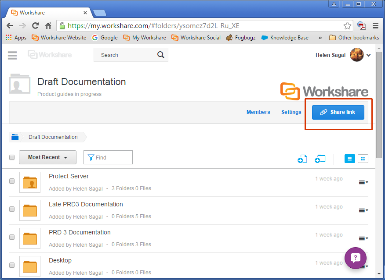Open Knowledge Base bookmark
Image resolution: width=385 pixels, height=280 pixels.
click(x=285, y=38)
